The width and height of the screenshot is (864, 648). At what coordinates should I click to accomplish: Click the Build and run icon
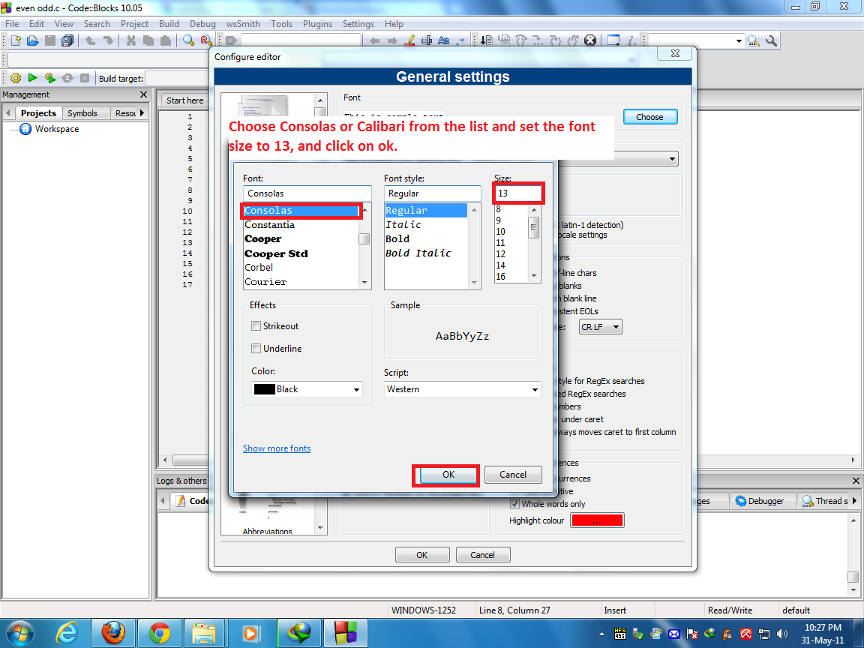pyautogui.click(x=50, y=78)
